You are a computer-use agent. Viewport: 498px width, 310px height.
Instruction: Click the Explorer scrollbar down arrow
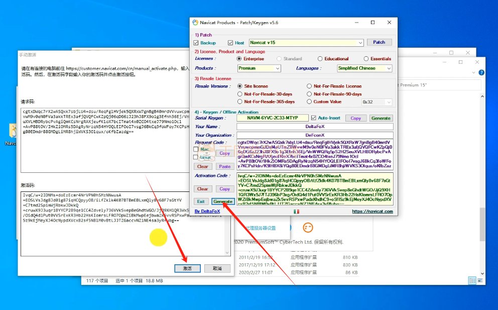[482, 273]
